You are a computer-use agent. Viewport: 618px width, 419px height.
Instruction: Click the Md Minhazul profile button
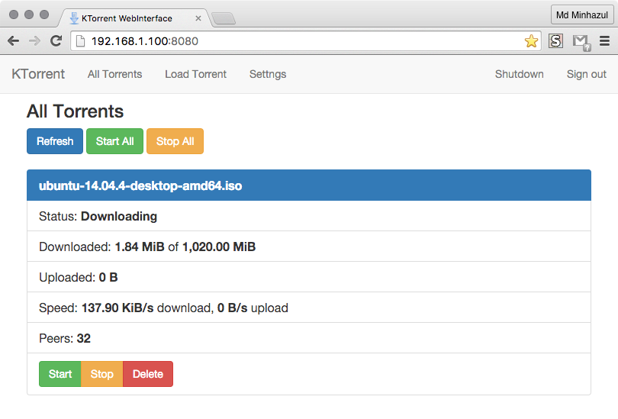tap(581, 15)
